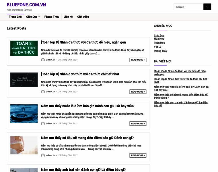Image resolution: width=218 pixels, height=172 pixels.
Task: Open Toán Học category in sidebar
Action: [159, 43]
